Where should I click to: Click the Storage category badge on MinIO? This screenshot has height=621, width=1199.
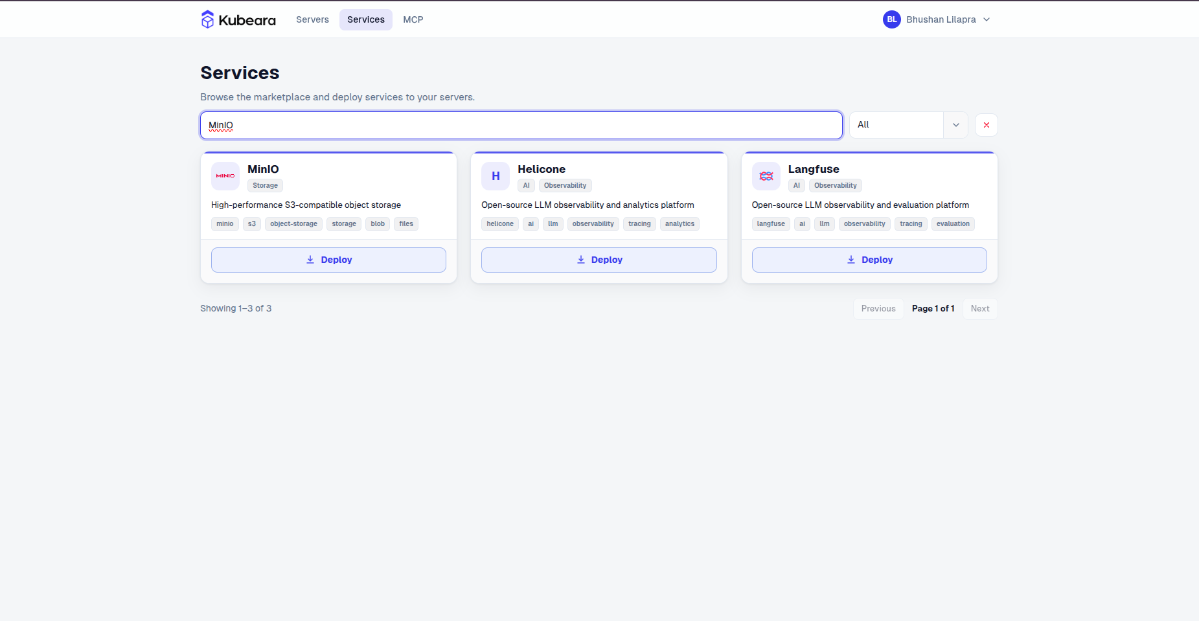pos(265,185)
